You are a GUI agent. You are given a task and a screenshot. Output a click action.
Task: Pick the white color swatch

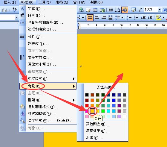tap(125, 116)
